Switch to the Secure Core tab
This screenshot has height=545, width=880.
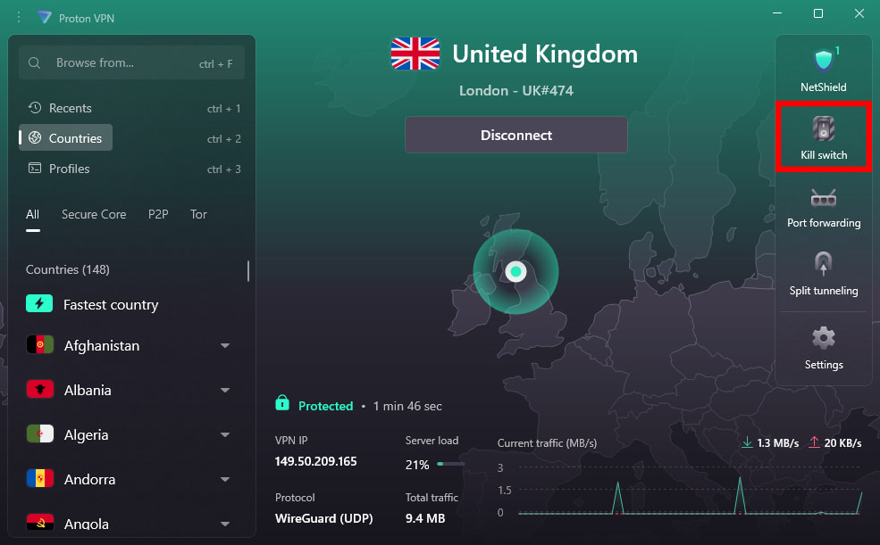(94, 215)
